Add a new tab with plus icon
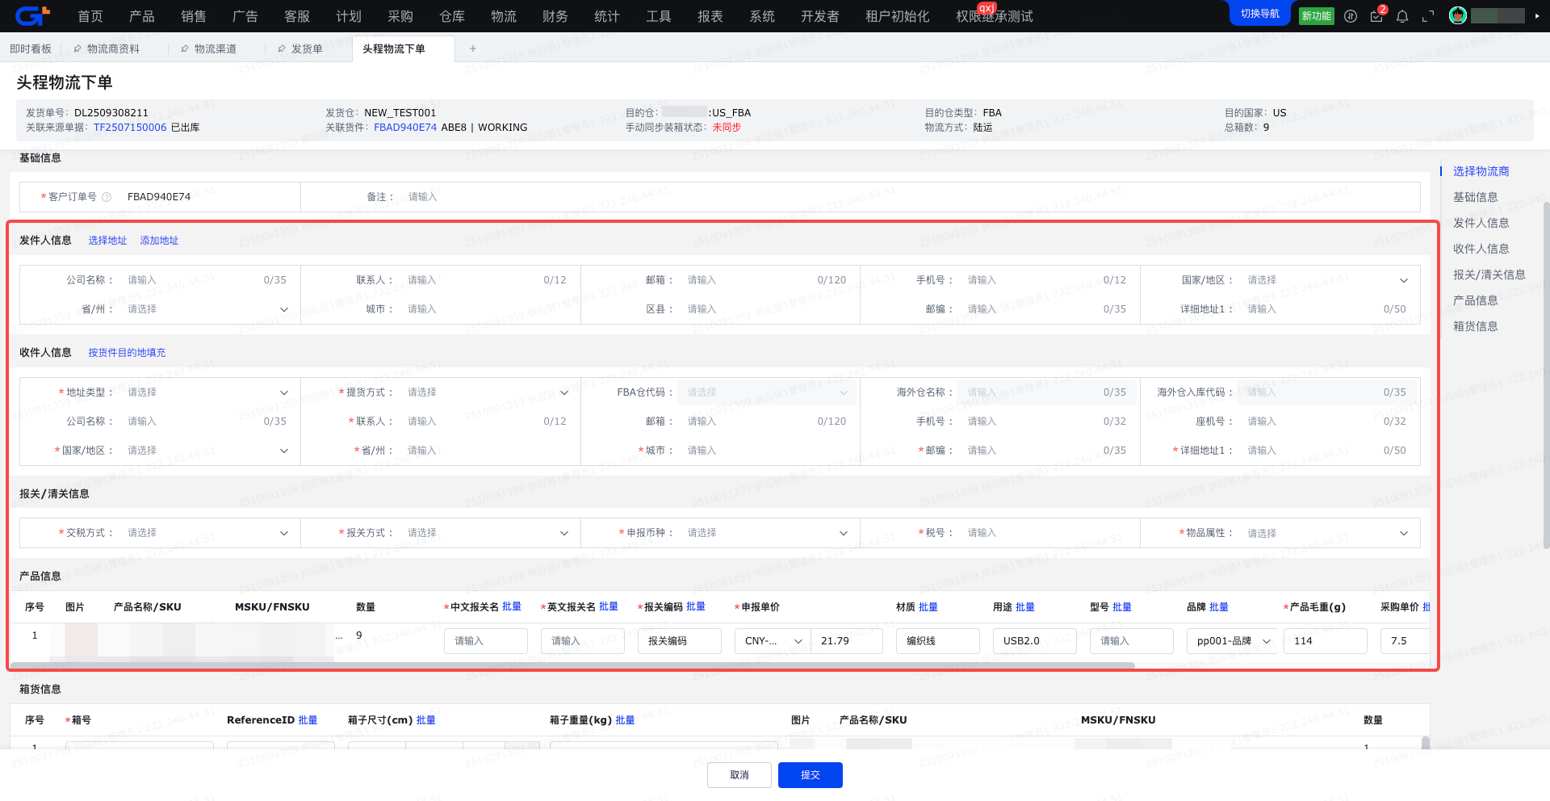 [473, 48]
